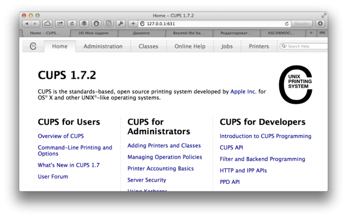Click the CUPS 1.7.2 heading
Image resolution: width=347 pixels, height=218 pixels.
coord(67,75)
